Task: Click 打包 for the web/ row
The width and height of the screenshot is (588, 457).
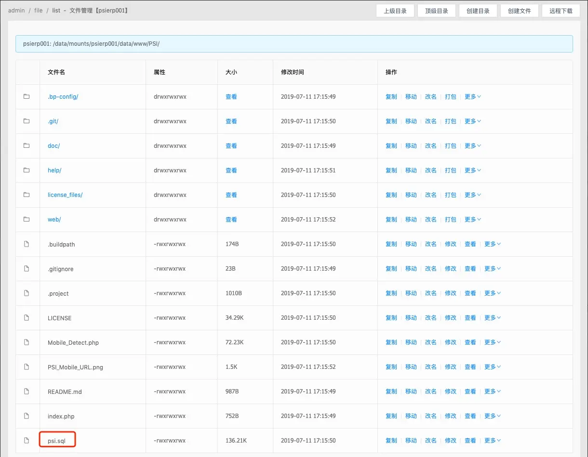Action: tap(451, 219)
